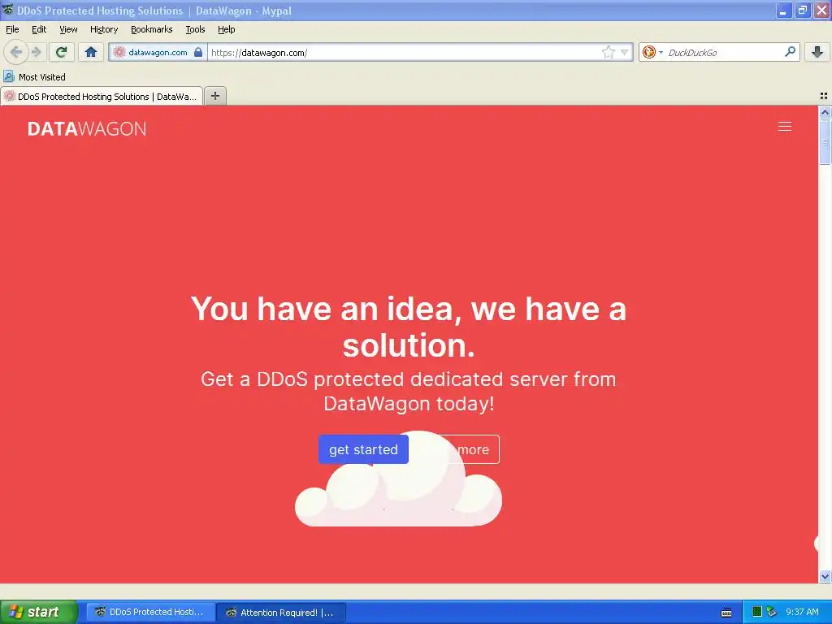Open the History menu
The height and width of the screenshot is (624, 832).
coord(104,29)
